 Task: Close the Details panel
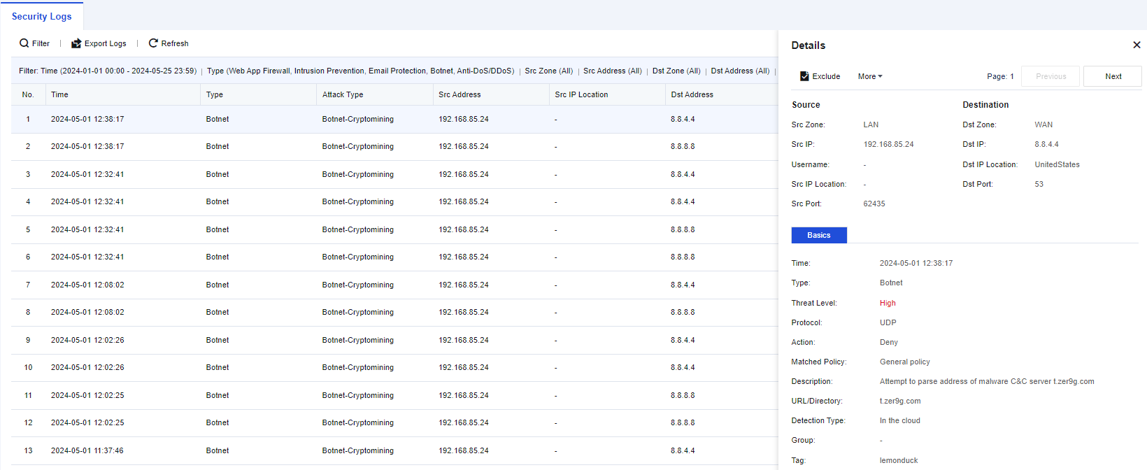(x=1137, y=45)
